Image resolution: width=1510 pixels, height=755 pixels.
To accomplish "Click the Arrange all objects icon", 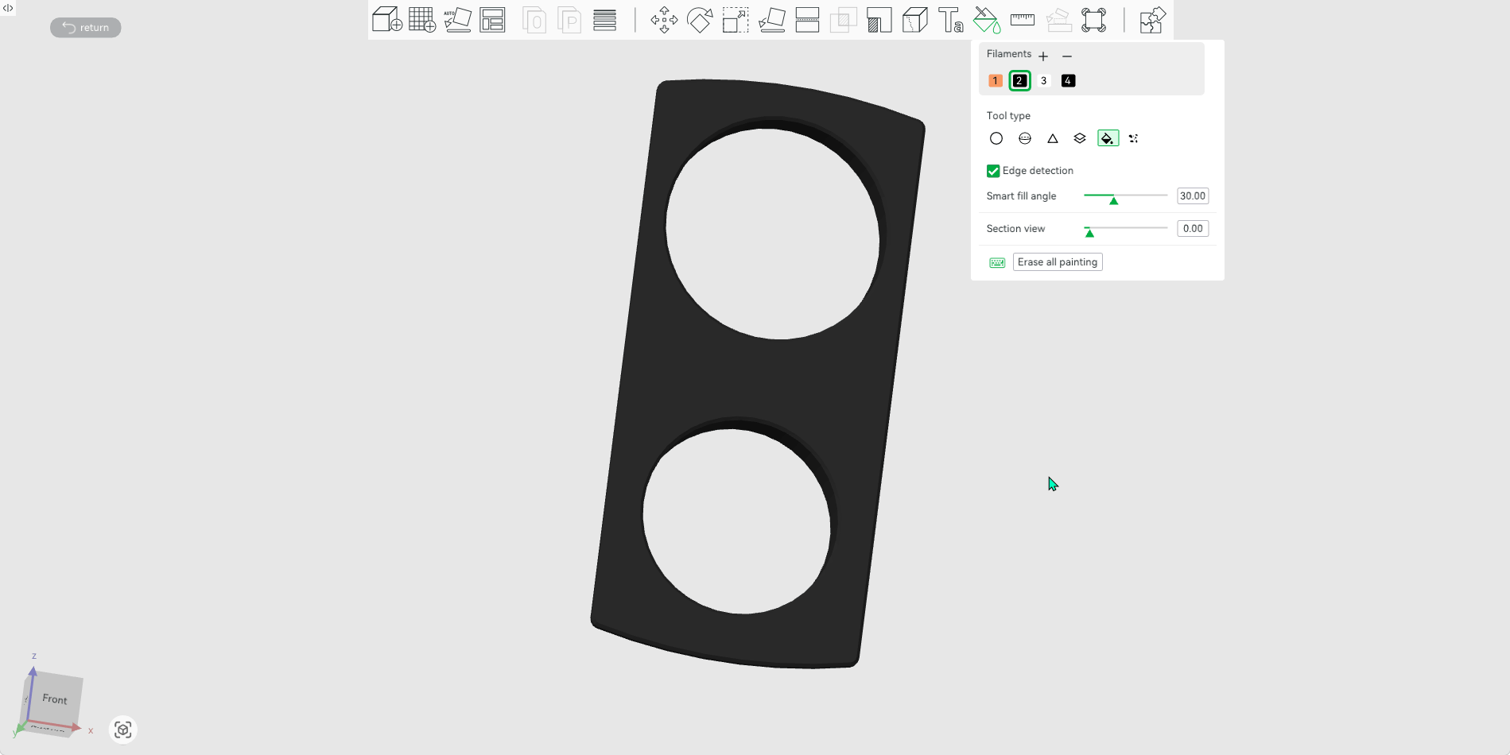I will pyautogui.click(x=493, y=20).
